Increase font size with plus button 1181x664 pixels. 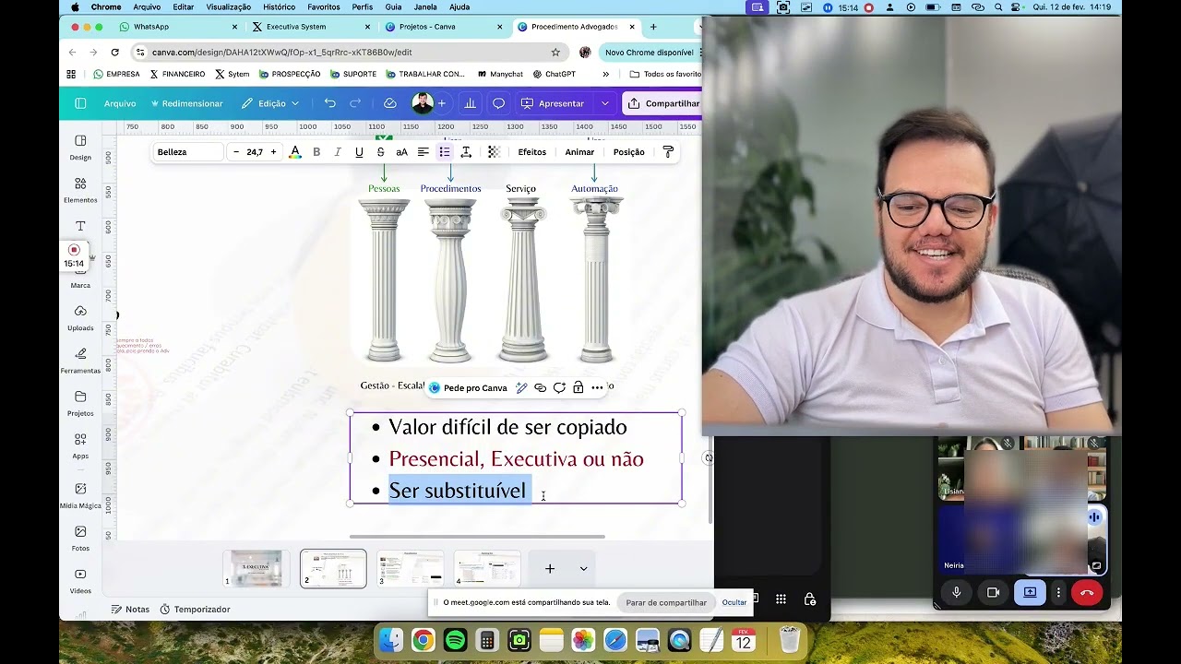[x=273, y=152]
